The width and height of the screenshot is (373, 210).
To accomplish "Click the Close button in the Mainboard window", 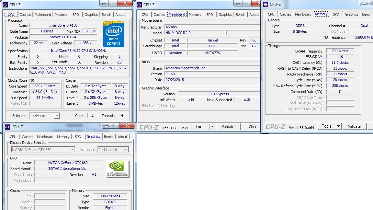I will (x=253, y=127).
